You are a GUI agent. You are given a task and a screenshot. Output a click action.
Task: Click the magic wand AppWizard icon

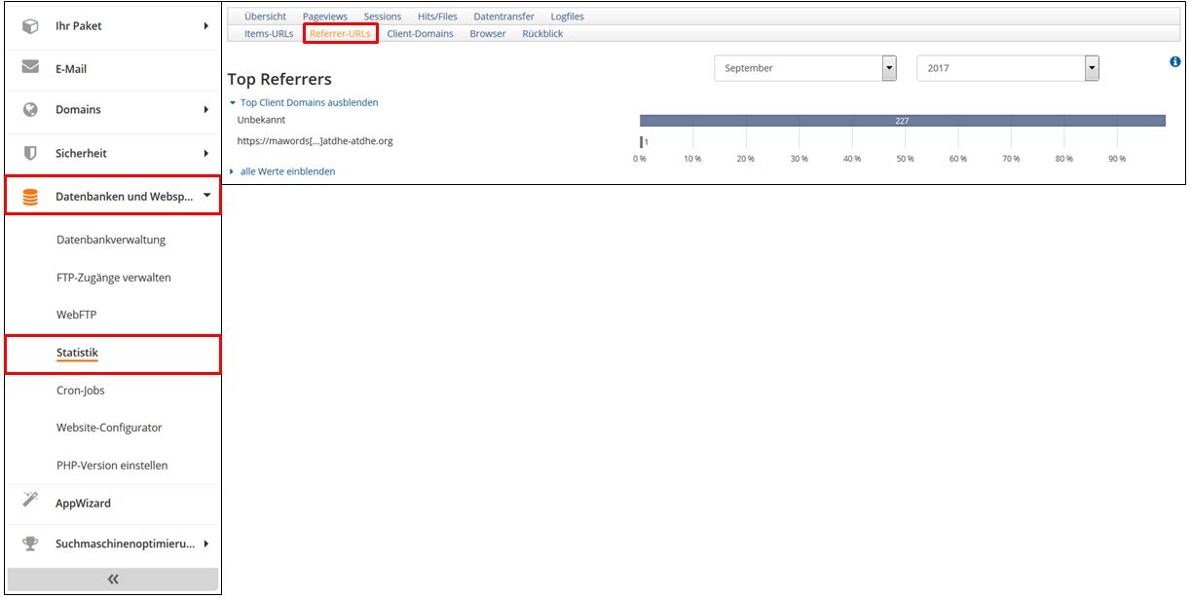(30, 501)
